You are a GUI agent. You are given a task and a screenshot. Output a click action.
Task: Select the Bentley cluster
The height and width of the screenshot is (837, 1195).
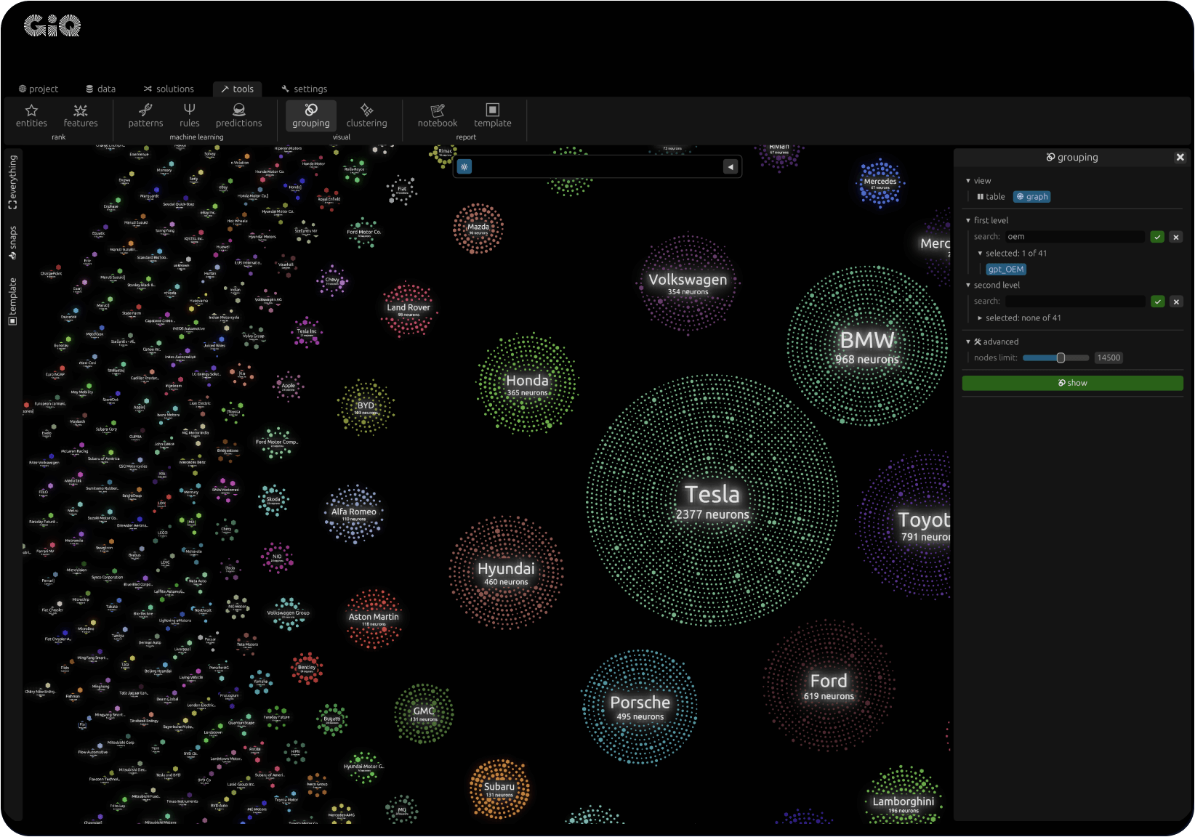pos(307,668)
